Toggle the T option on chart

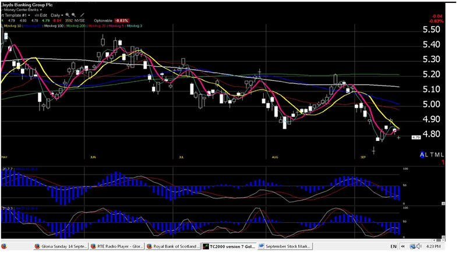pyautogui.click(x=433, y=154)
